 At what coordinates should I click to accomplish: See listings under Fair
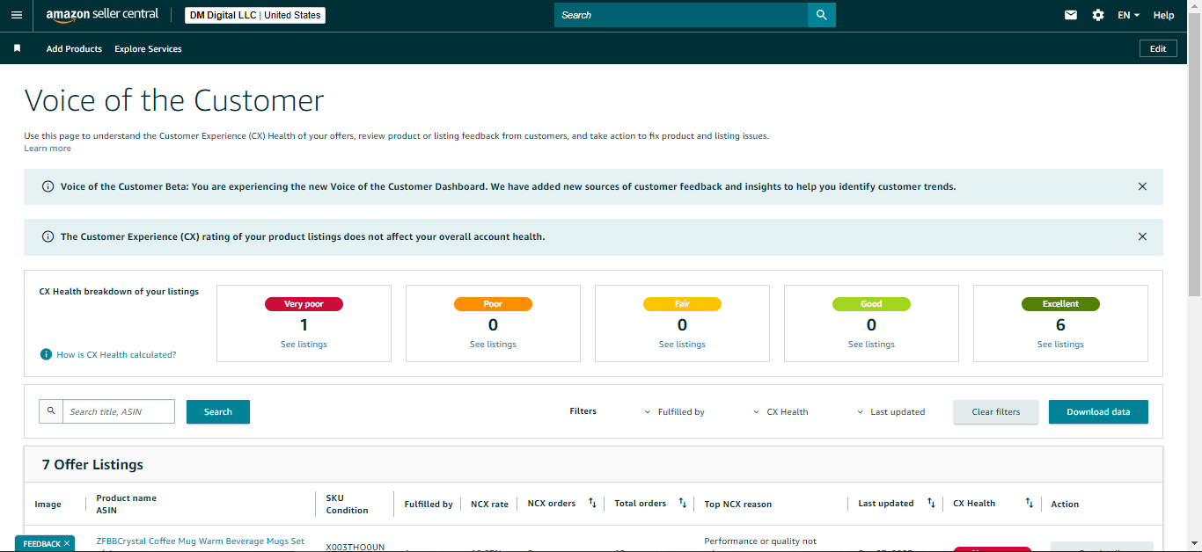click(682, 344)
